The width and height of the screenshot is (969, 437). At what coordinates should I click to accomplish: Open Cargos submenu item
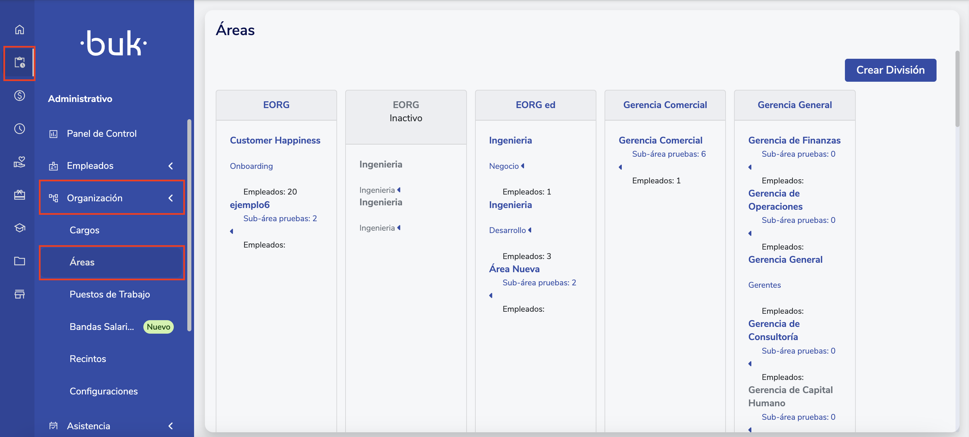(84, 230)
